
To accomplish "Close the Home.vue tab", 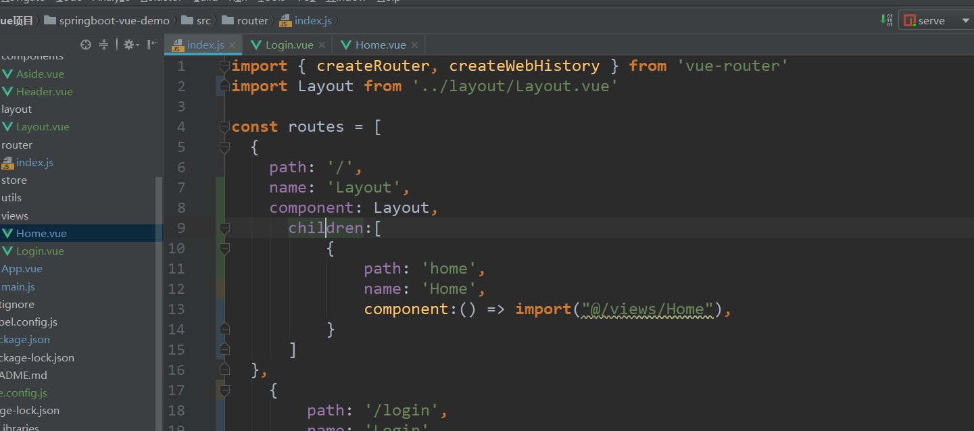I will (x=414, y=45).
